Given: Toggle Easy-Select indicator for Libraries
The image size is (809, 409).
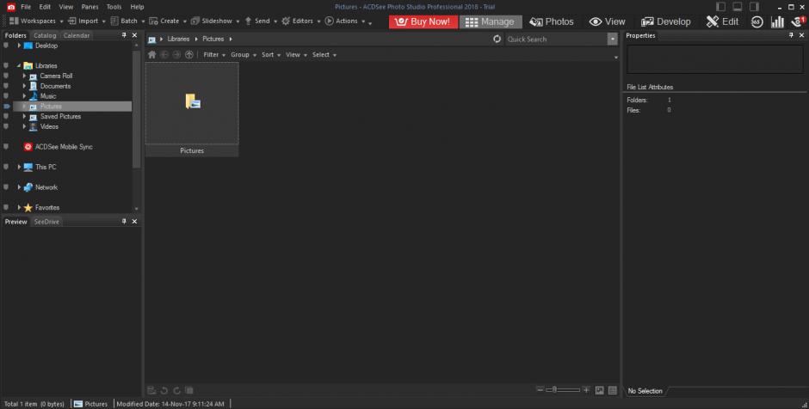Looking at the screenshot, I should click(6, 65).
